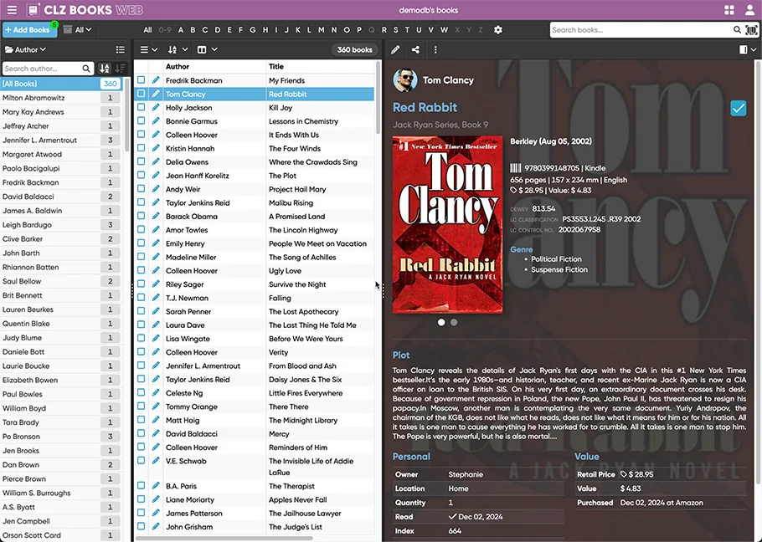Show All in the alphabet bar
This screenshot has height=542, width=762.
[x=147, y=30]
